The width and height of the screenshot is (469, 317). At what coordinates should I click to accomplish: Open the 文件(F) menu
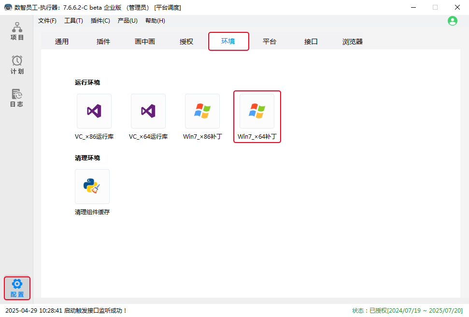47,21
